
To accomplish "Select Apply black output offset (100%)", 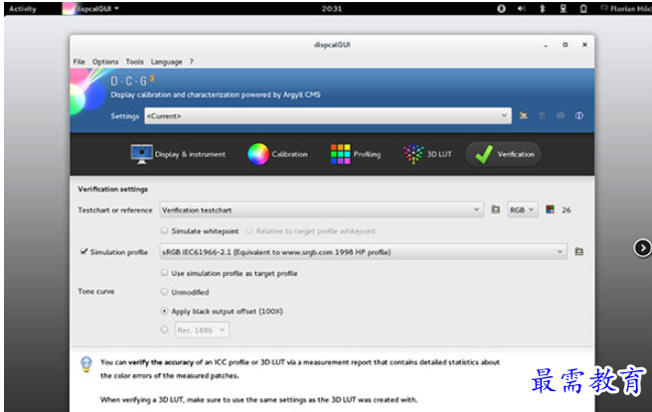I will (x=165, y=311).
